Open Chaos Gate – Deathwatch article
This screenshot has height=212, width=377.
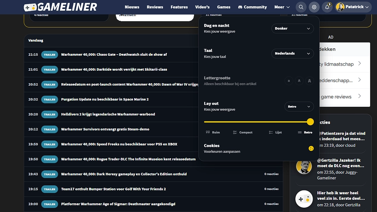point(114,54)
